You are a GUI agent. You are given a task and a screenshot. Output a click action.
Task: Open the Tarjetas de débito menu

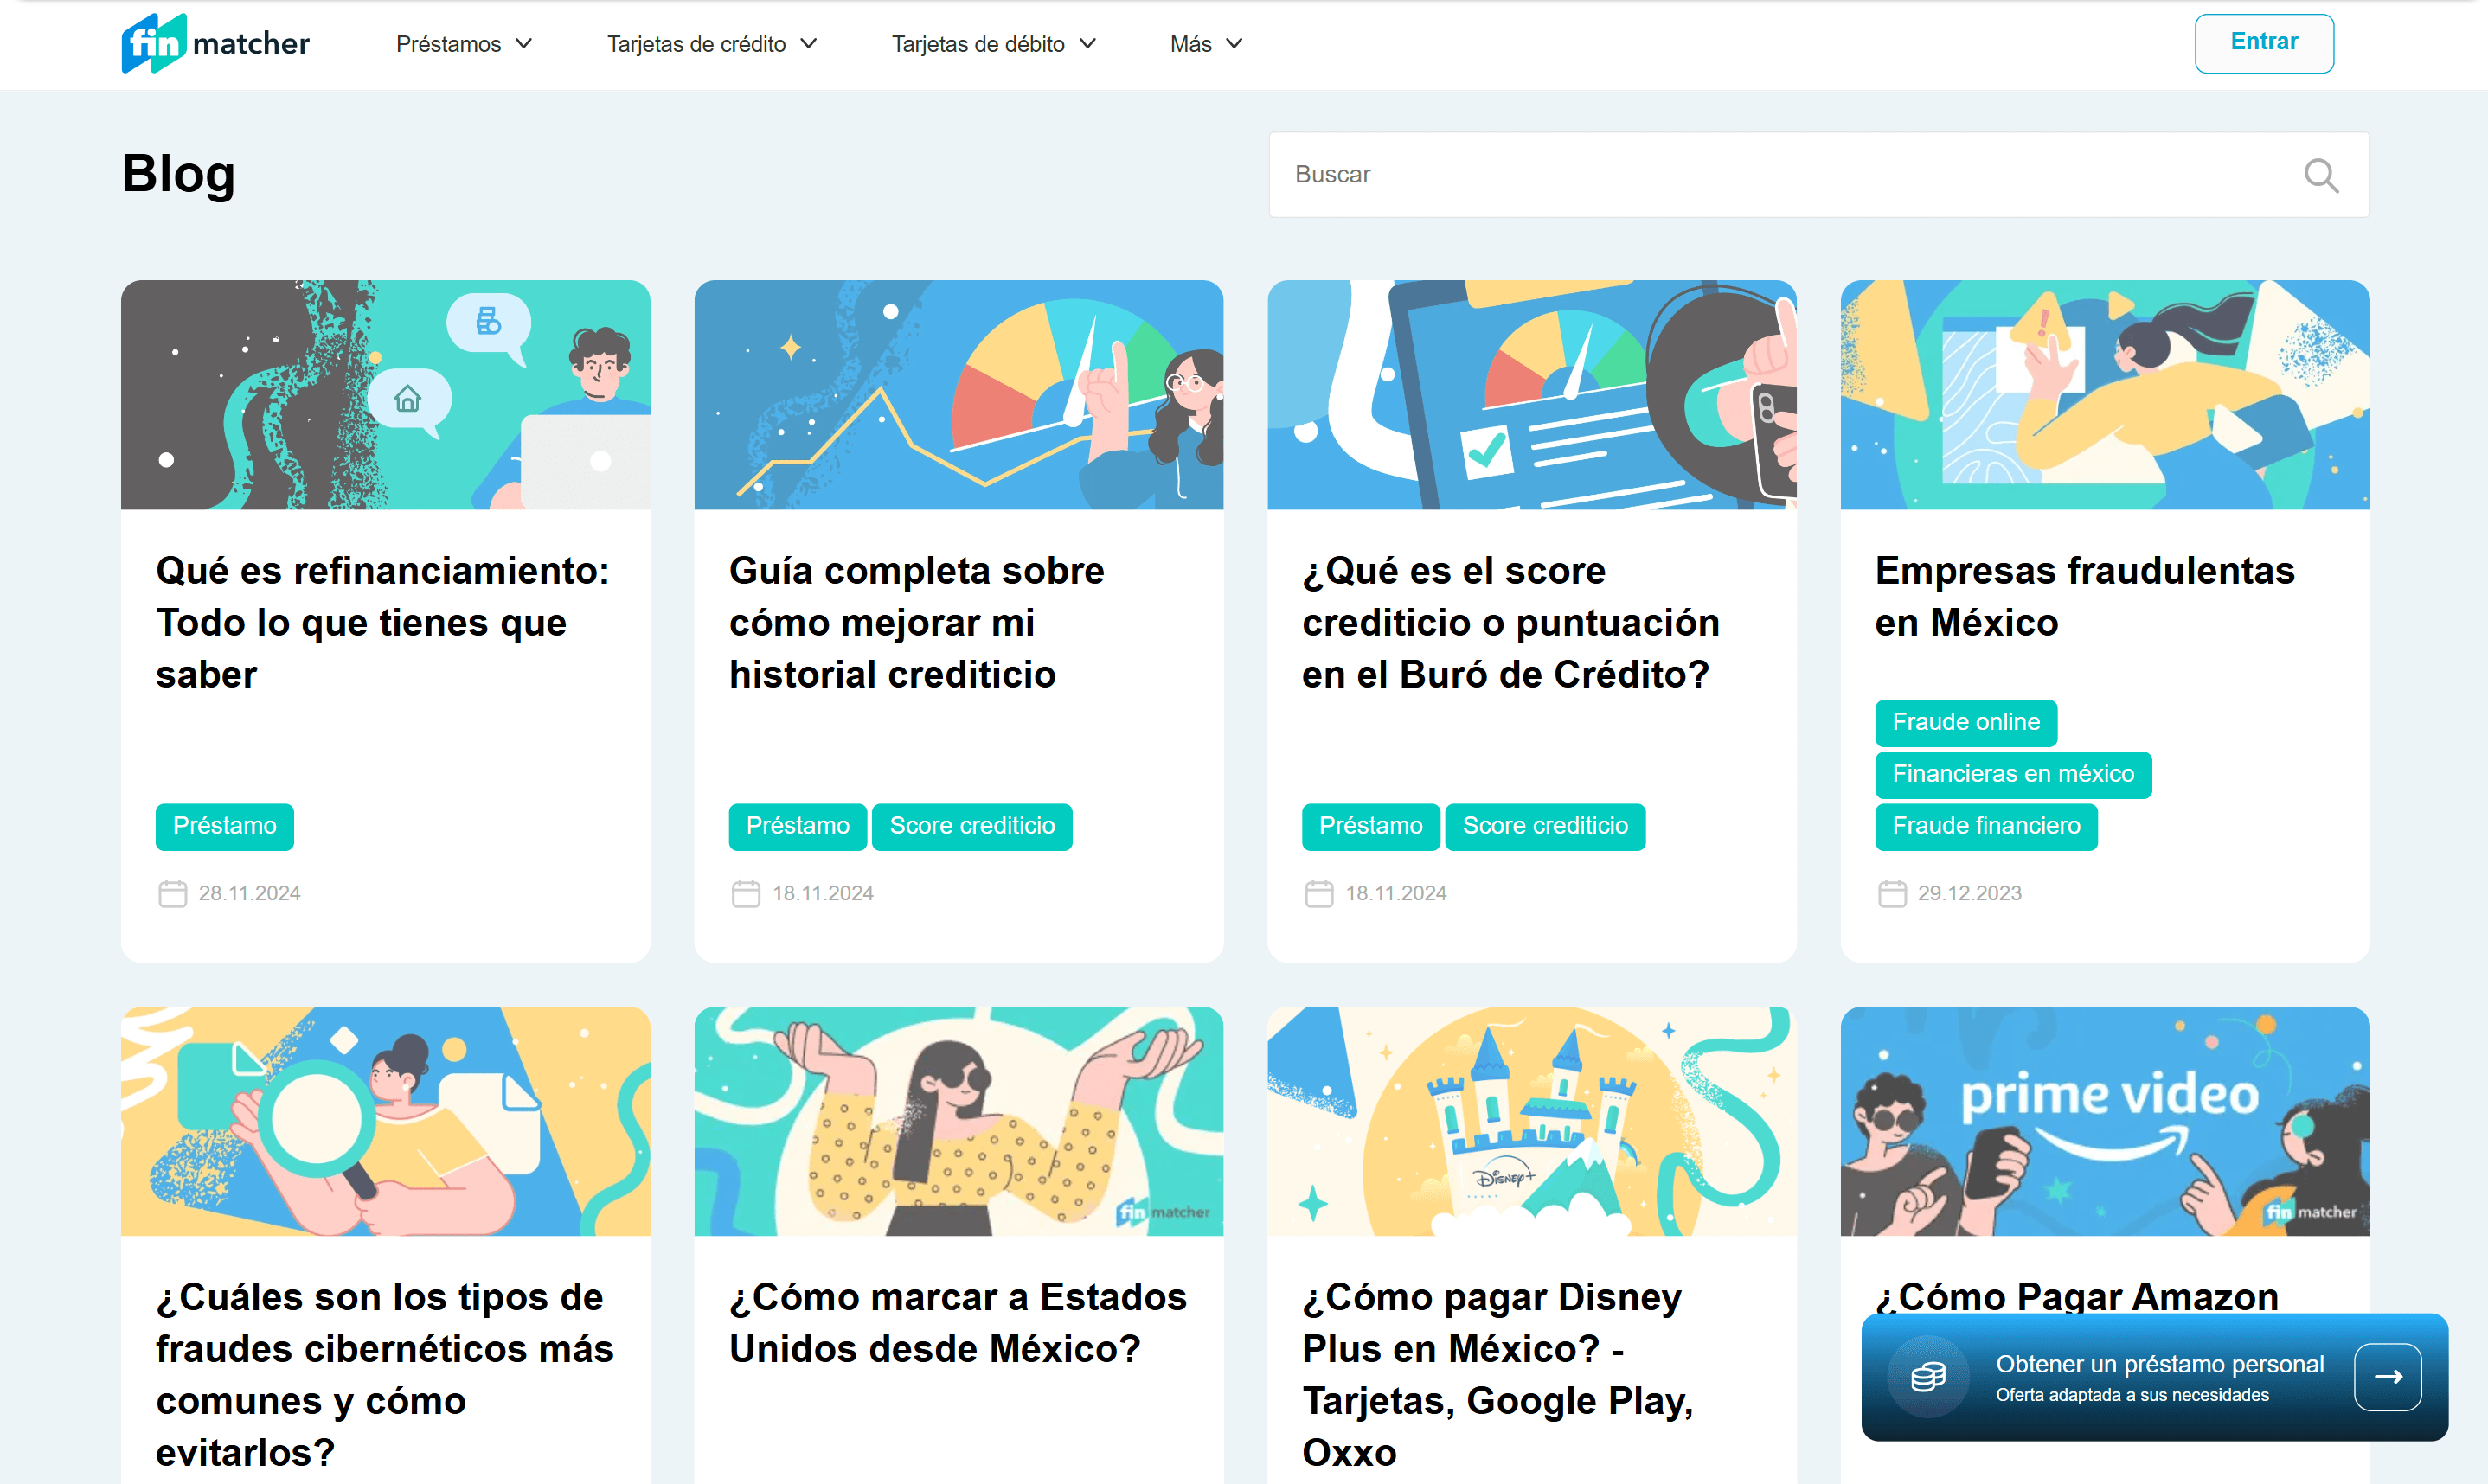pyautogui.click(x=993, y=43)
